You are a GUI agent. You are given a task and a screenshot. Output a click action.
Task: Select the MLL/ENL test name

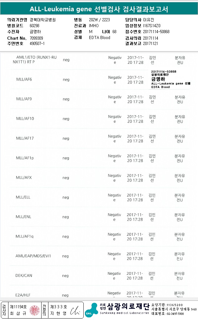[x=24, y=217]
